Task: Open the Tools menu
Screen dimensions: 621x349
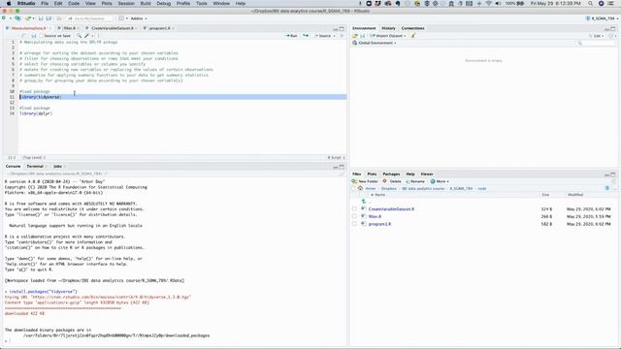Action: point(202,3)
